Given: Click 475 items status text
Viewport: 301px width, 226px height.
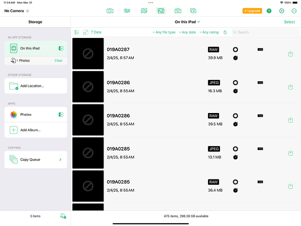Looking at the screenshot, I should [186, 216].
